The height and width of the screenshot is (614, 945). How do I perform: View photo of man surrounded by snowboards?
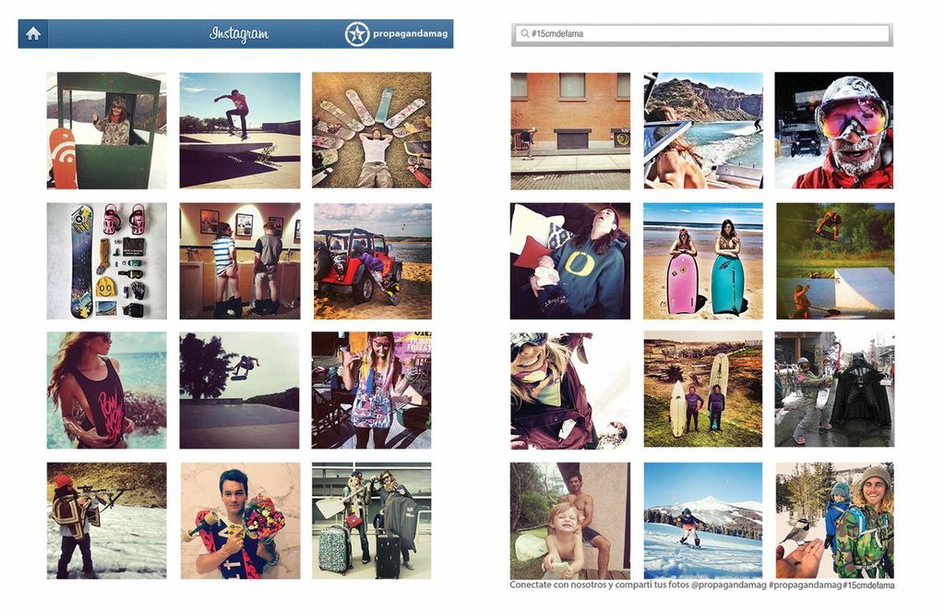click(371, 130)
